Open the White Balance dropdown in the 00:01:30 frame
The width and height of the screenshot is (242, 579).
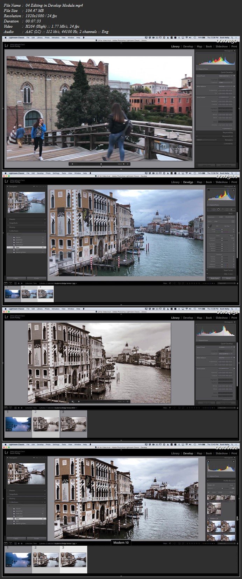[x=225, y=86]
